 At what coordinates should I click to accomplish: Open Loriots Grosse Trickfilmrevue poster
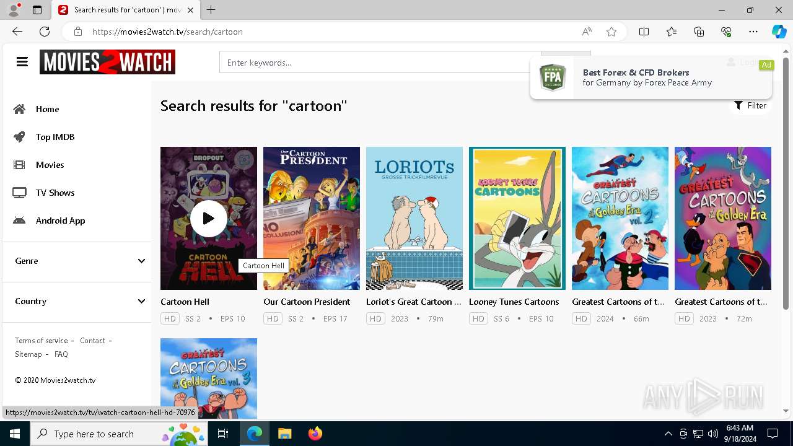click(414, 218)
